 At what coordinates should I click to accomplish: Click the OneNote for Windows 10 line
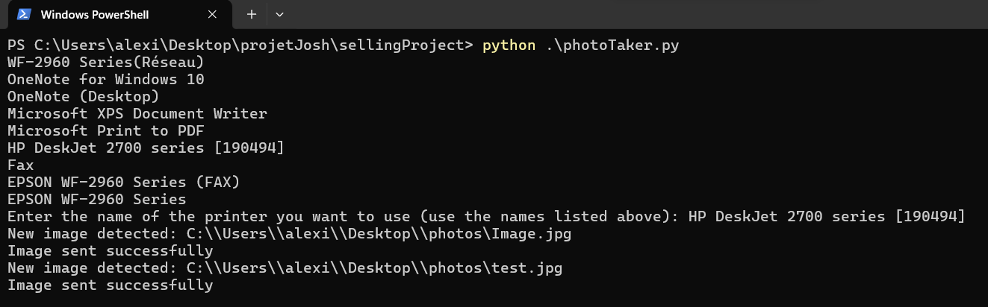tap(105, 80)
